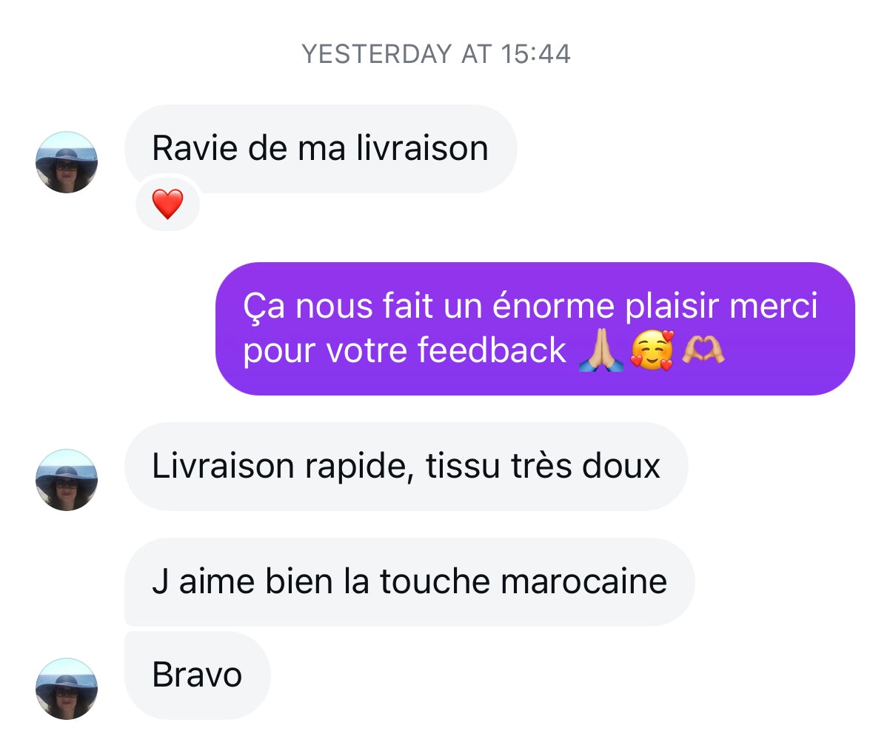The height and width of the screenshot is (731, 873).
Task: Open sender avatar beside 'Bravo' message
Action: click(67, 689)
